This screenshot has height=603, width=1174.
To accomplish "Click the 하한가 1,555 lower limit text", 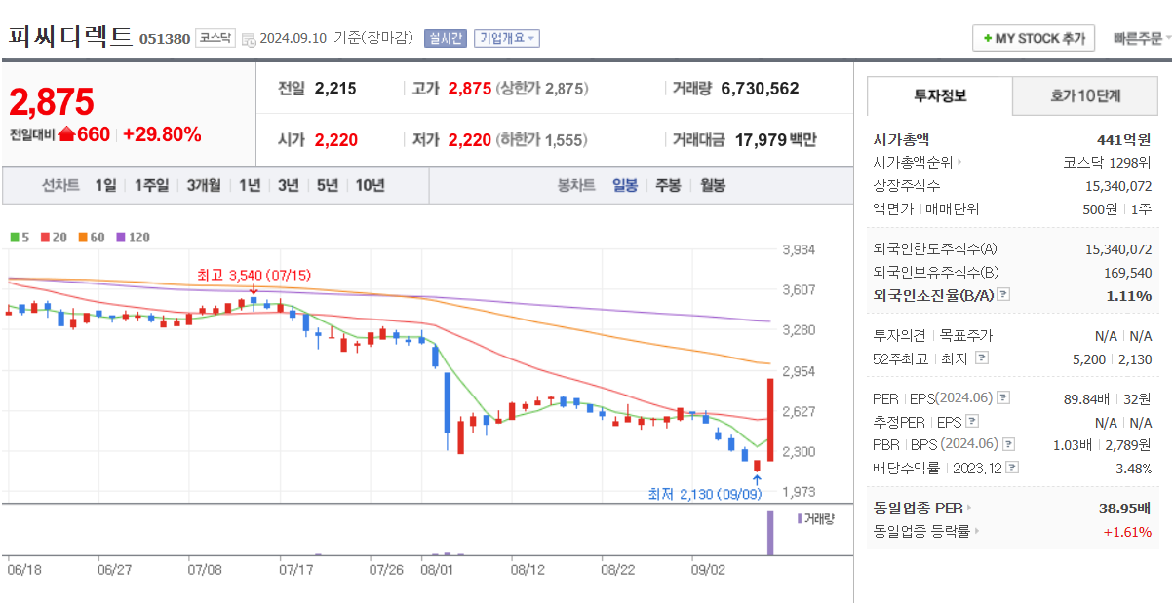I will (542, 140).
